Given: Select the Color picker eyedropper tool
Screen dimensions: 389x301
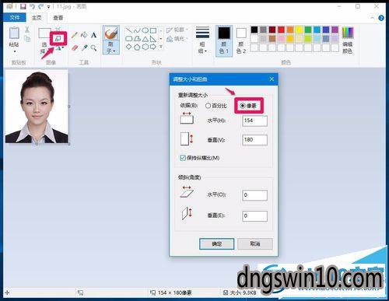Looking at the screenshot, I should [84, 47].
